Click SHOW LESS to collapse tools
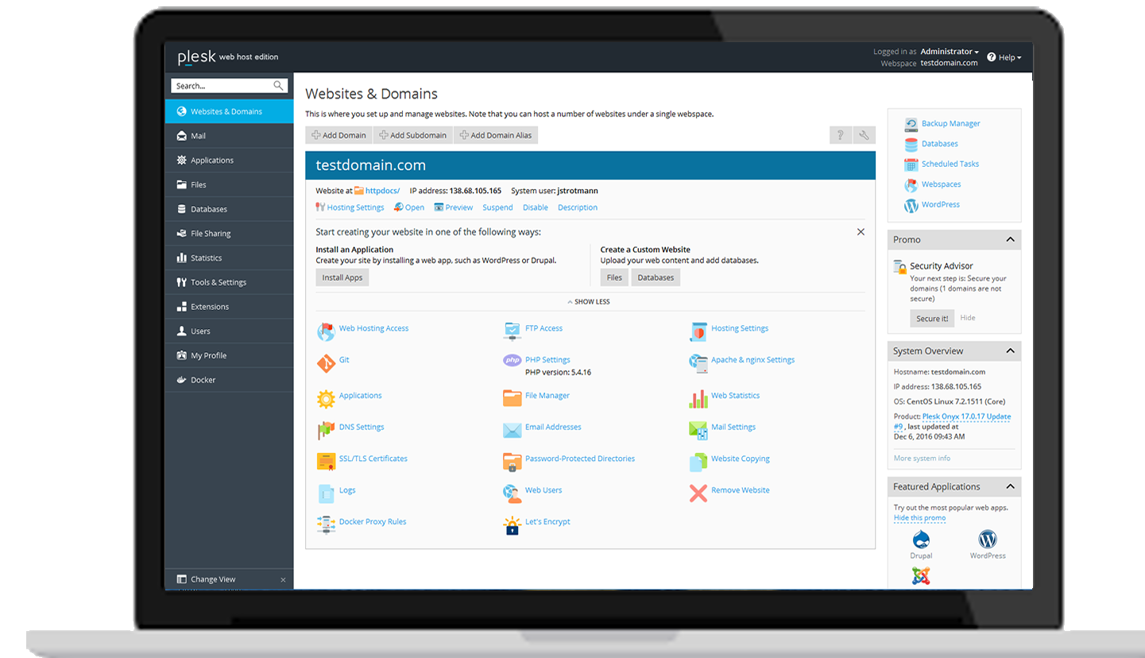This screenshot has width=1145, height=658. [x=589, y=302]
